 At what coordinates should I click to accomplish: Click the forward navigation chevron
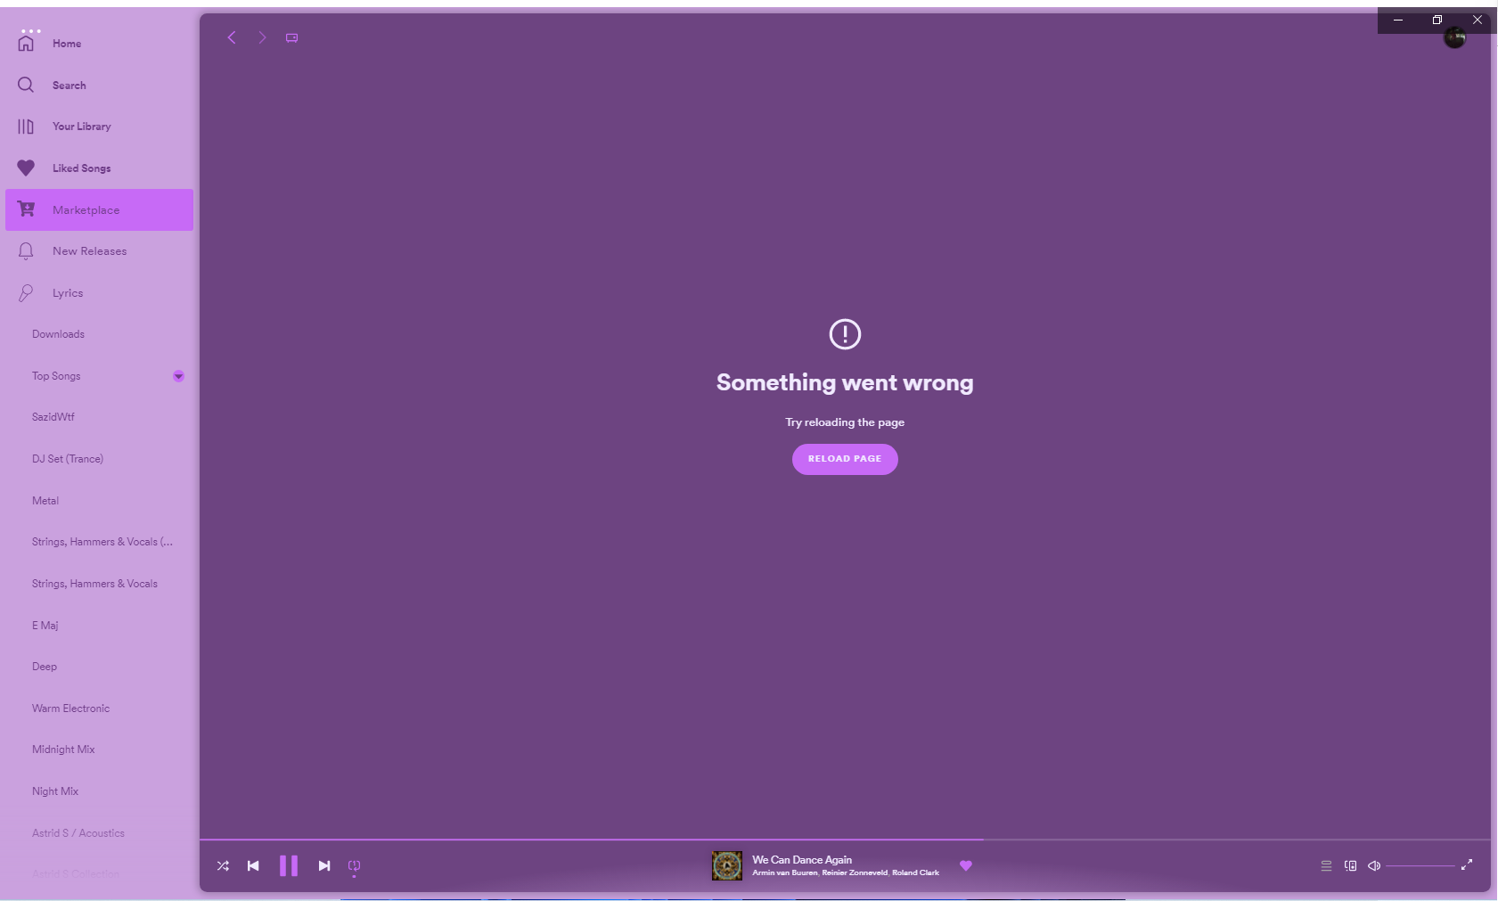[261, 37]
